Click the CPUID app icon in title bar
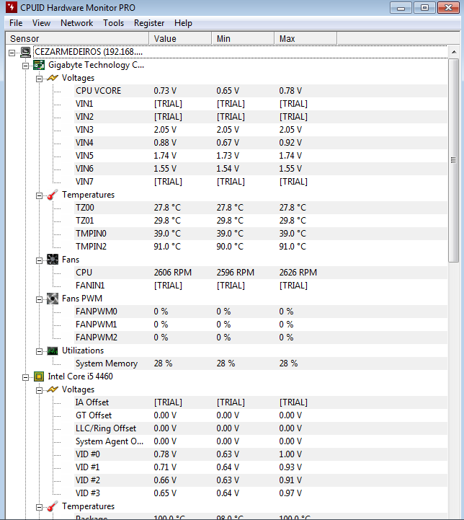The height and width of the screenshot is (520, 464). click(11, 7)
